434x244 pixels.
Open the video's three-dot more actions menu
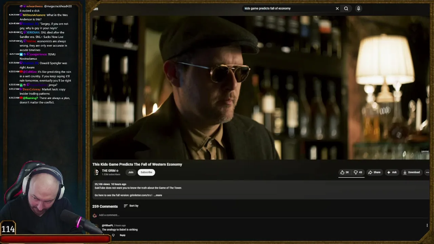tap(427, 172)
